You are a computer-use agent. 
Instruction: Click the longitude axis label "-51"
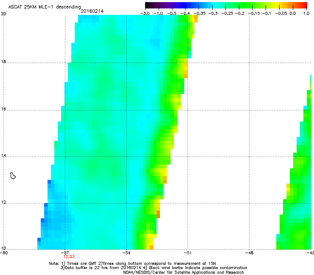[188, 253]
